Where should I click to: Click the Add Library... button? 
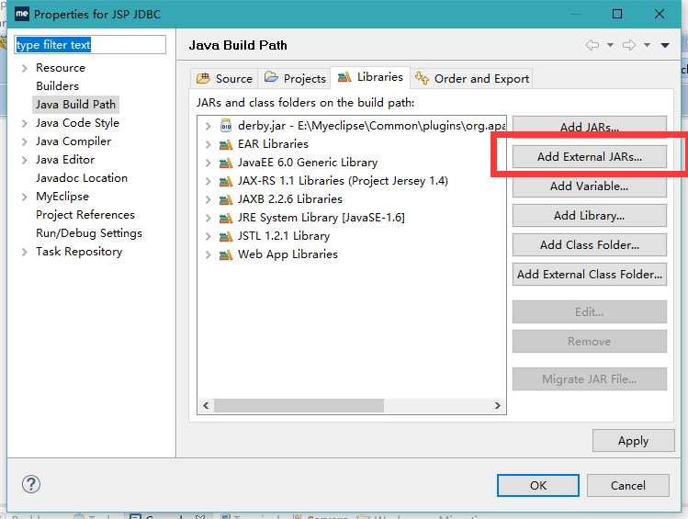pyautogui.click(x=590, y=216)
